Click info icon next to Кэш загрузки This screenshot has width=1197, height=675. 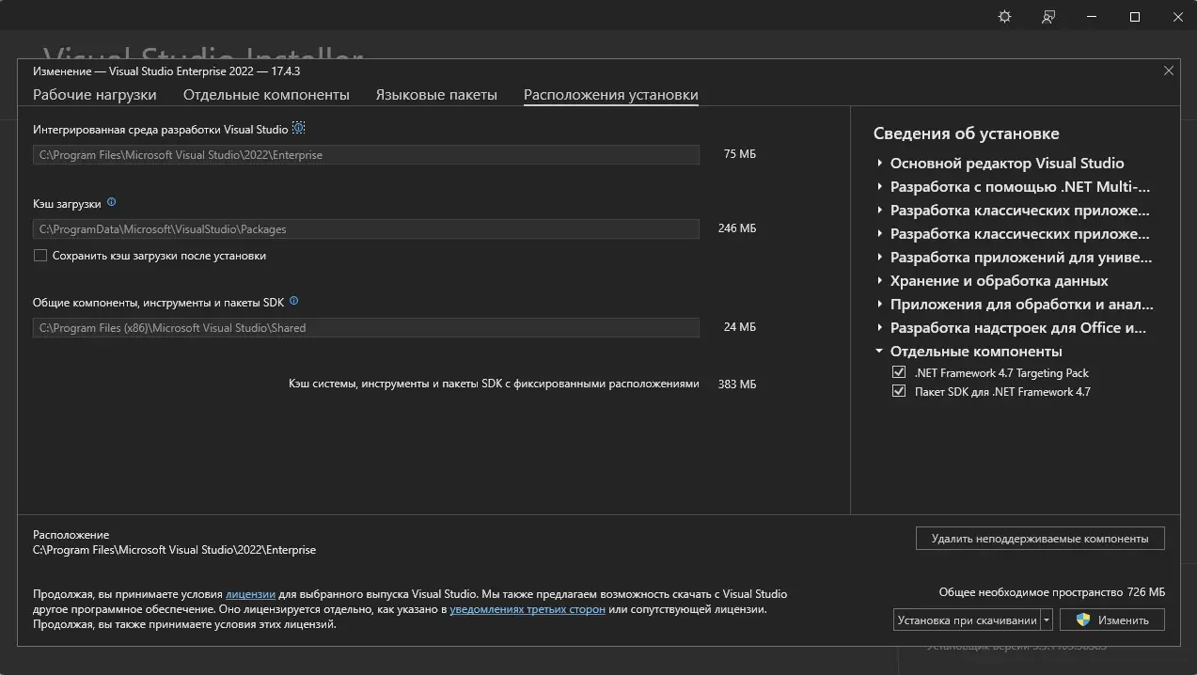click(112, 202)
